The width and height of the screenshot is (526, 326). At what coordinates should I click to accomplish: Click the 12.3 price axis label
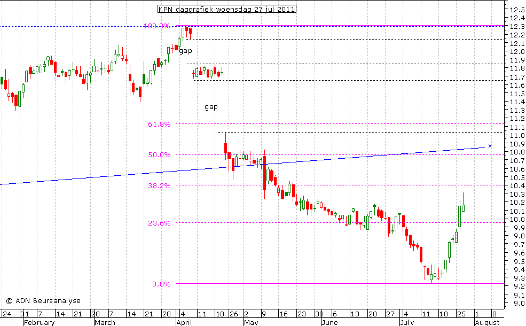click(517, 27)
